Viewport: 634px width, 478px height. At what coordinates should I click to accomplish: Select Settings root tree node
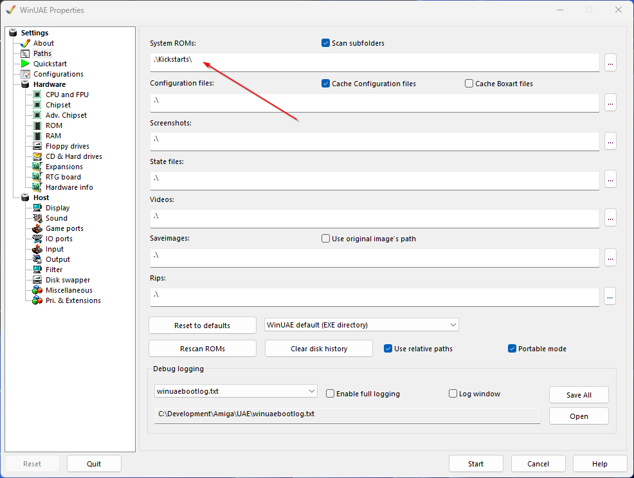pyautogui.click(x=34, y=33)
